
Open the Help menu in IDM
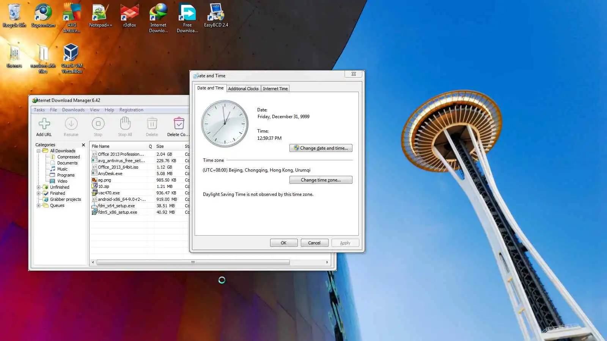tap(109, 110)
